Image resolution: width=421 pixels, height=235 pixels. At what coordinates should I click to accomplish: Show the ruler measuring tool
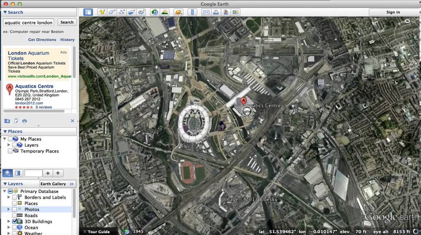tap(192, 12)
